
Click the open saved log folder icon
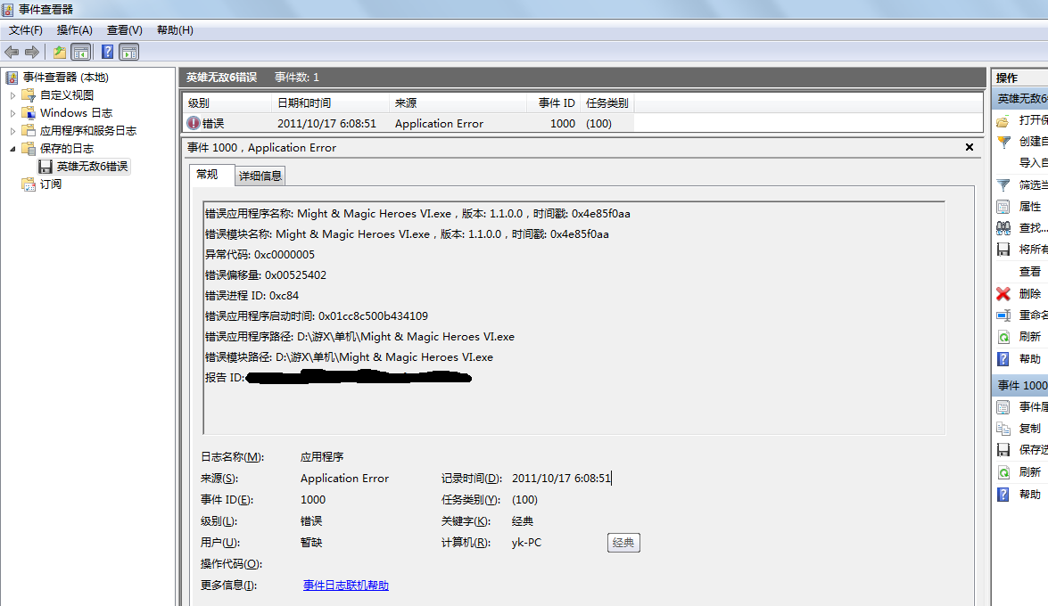click(1003, 120)
